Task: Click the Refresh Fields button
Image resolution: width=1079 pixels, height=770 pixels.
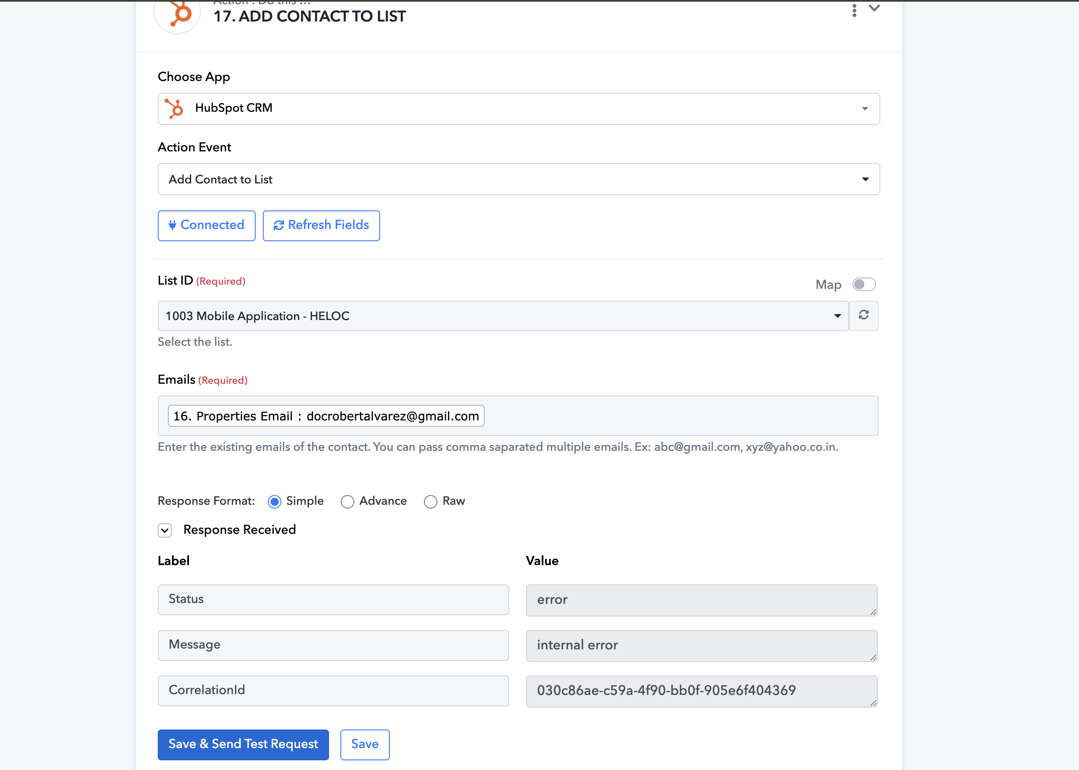Action: 321,225
